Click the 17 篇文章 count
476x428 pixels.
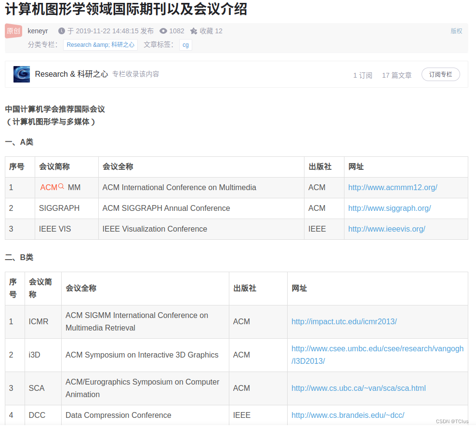[x=397, y=75]
